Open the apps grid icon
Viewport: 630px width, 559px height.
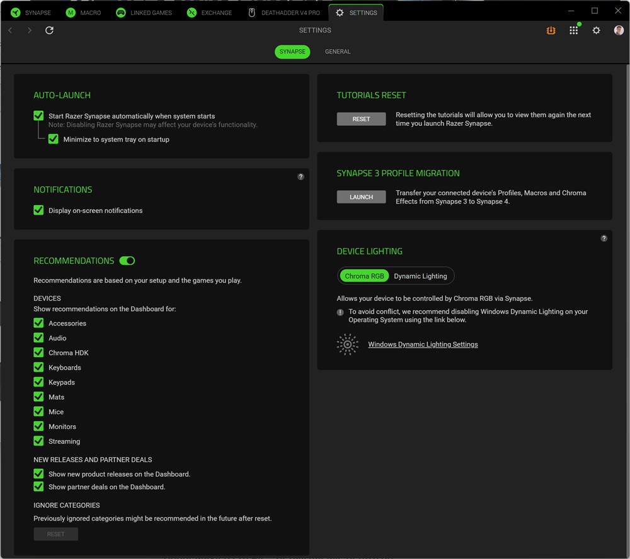tap(573, 30)
